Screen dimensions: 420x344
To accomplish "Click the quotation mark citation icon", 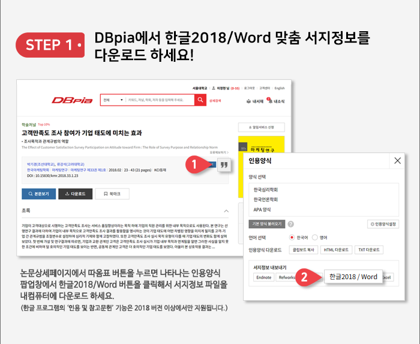I will coord(224,165).
